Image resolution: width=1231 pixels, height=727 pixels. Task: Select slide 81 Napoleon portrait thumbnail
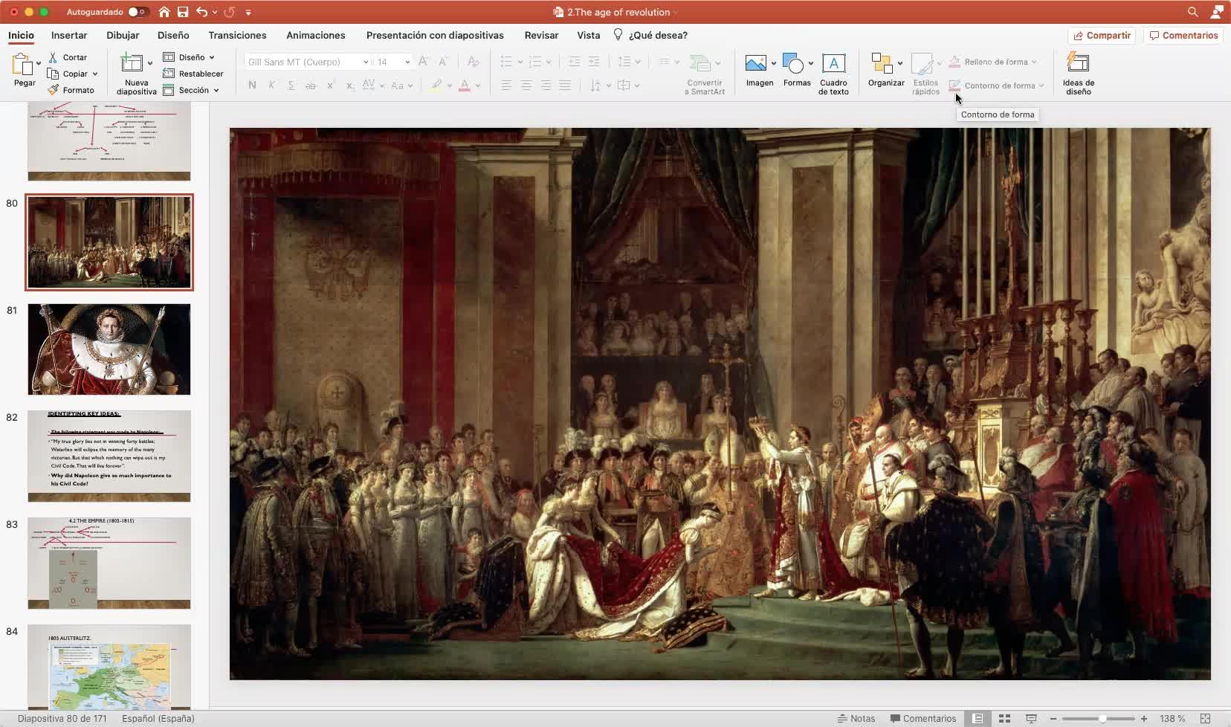(109, 349)
